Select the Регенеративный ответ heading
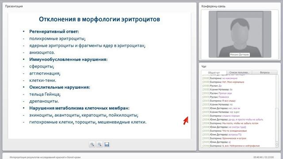The width and height of the screenshot is (283, 159). 54,31
